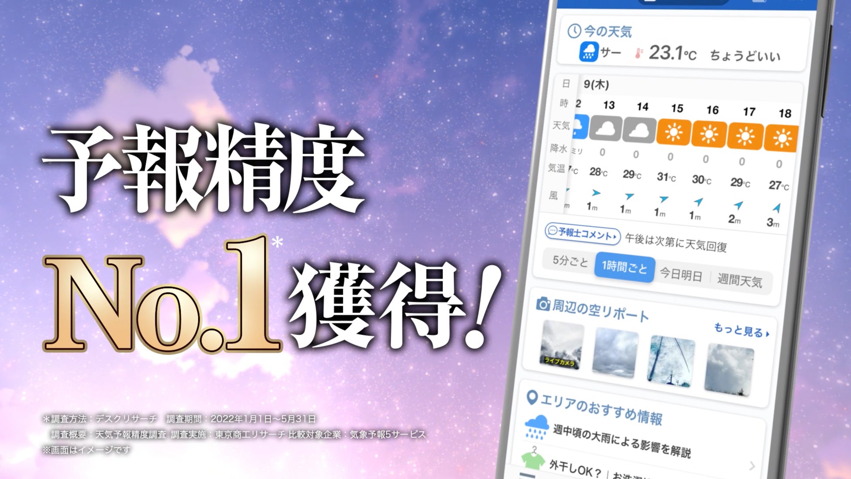
Task: Switch to the 今日明日 forecast tab
Action: coord(681,275)
